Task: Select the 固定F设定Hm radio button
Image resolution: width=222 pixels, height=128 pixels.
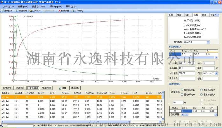Action: [x=182, y=94]
